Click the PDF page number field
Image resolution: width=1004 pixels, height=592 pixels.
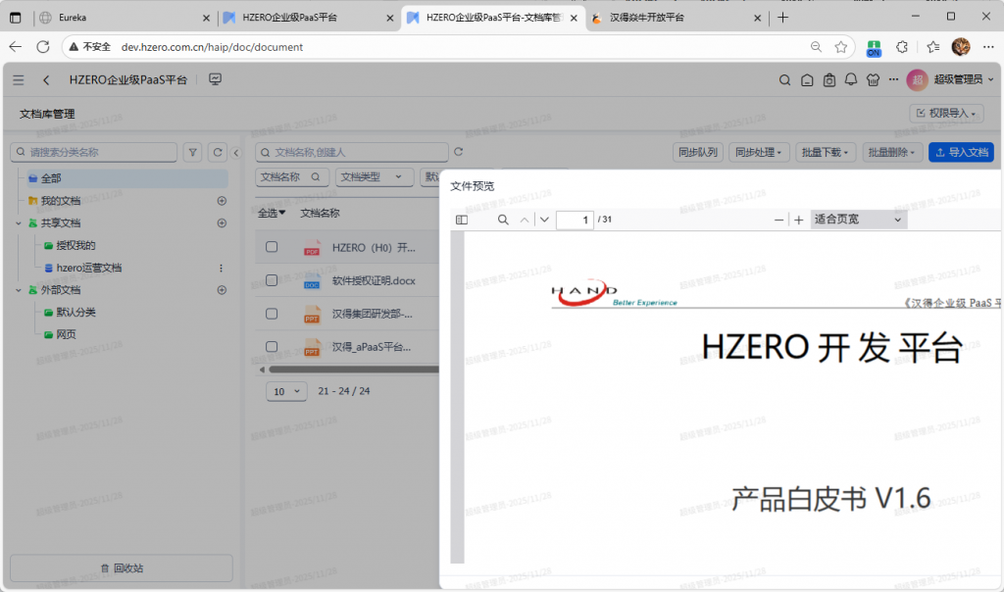coord(575,220)
